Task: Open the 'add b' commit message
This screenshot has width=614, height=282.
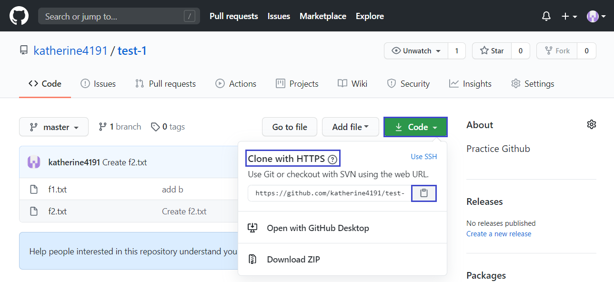Action: pos(172,189)
